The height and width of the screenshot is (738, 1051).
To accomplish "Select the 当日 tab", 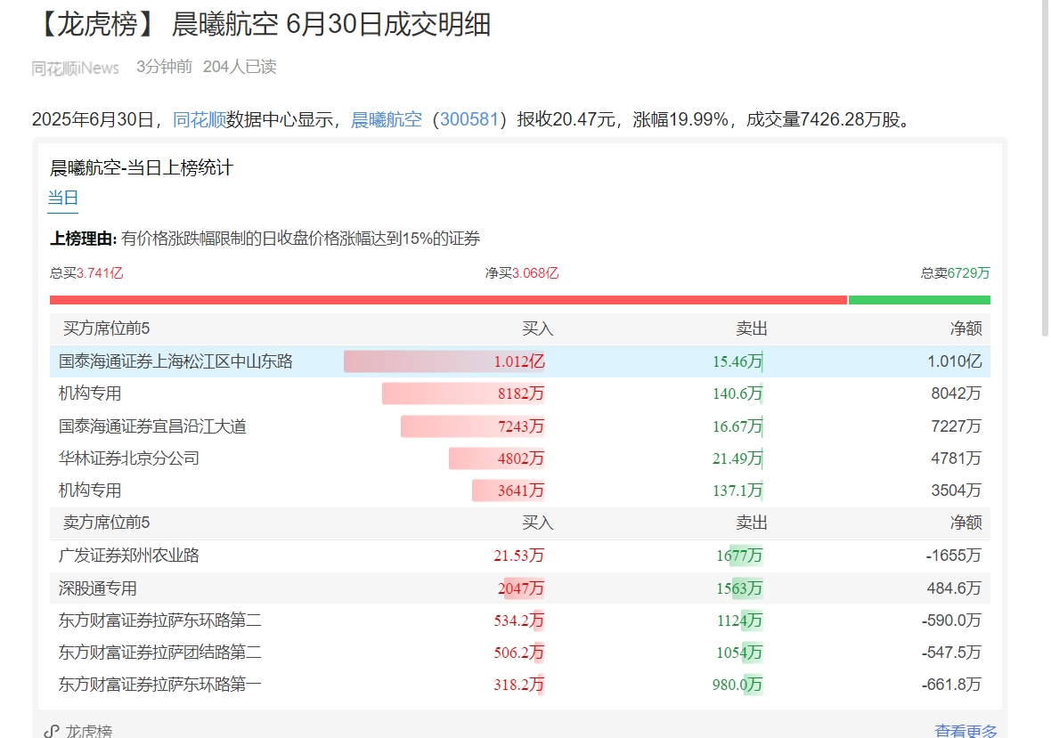I will 63,199.
